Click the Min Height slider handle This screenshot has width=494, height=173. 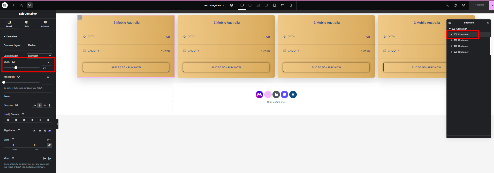4,83
